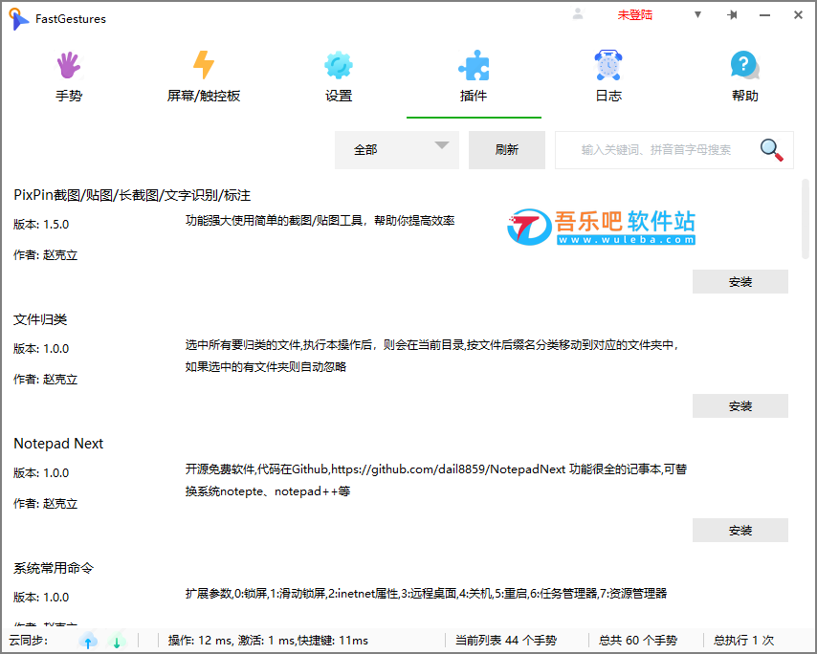Click the 云同步: status label

[x=28, y=641]
